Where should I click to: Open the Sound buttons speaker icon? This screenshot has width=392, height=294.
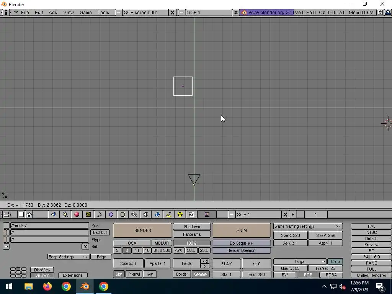tap(146, 214)
